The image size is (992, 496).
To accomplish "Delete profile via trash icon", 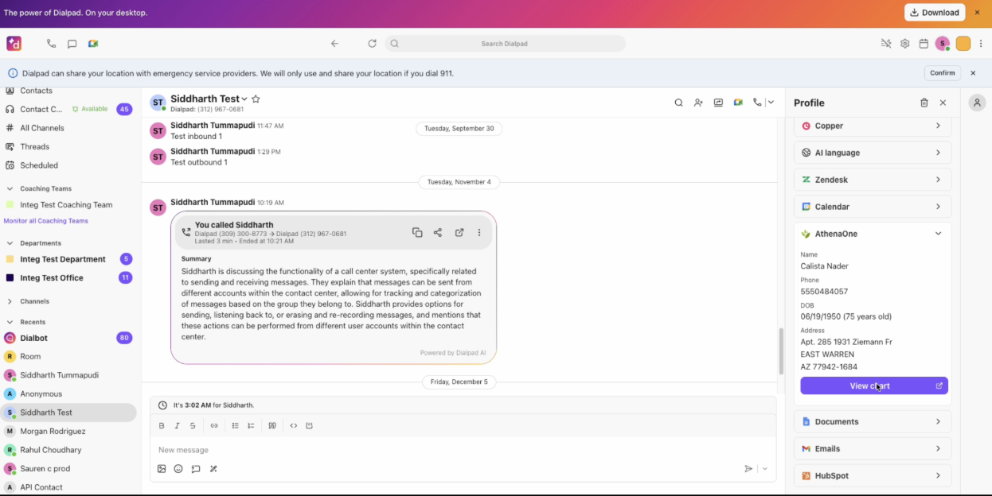I will [x=924, y=103].
